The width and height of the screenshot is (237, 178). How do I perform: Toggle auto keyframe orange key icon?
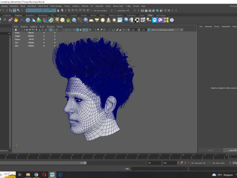pos(182,163)
